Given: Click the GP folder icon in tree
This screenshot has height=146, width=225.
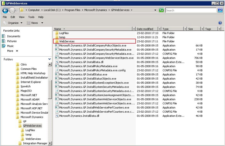Looking at the screenshot, I should point(20,121).
